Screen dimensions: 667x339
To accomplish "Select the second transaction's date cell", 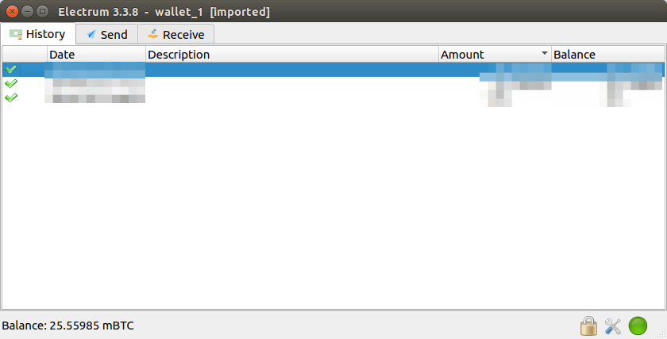I will coord(95,83).
